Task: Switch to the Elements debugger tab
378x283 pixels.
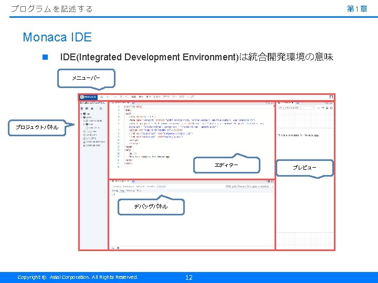Action: (x=117, y=187)
